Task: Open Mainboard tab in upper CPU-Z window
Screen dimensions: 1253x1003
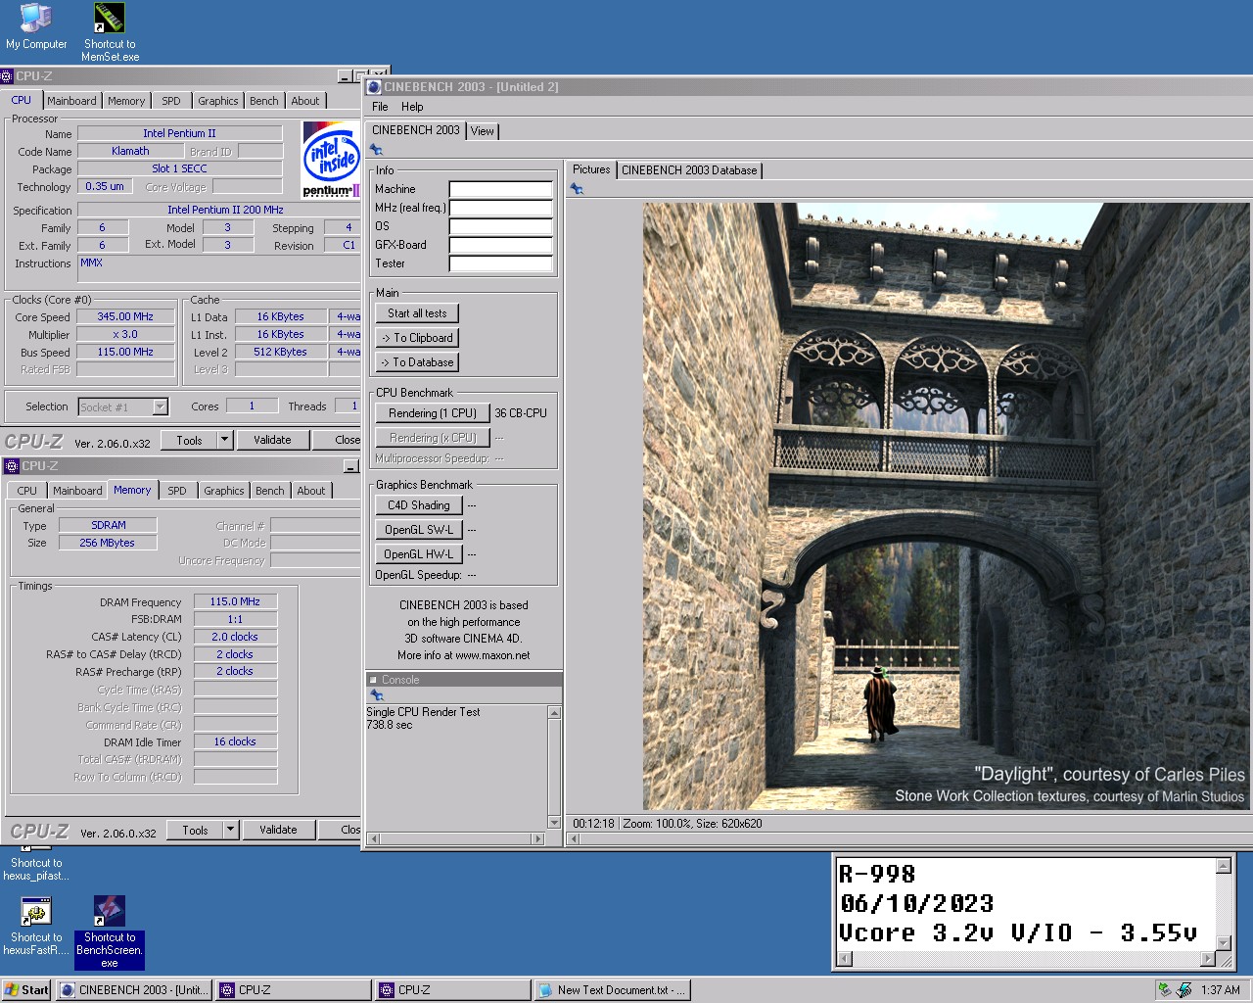Action: 71,101
